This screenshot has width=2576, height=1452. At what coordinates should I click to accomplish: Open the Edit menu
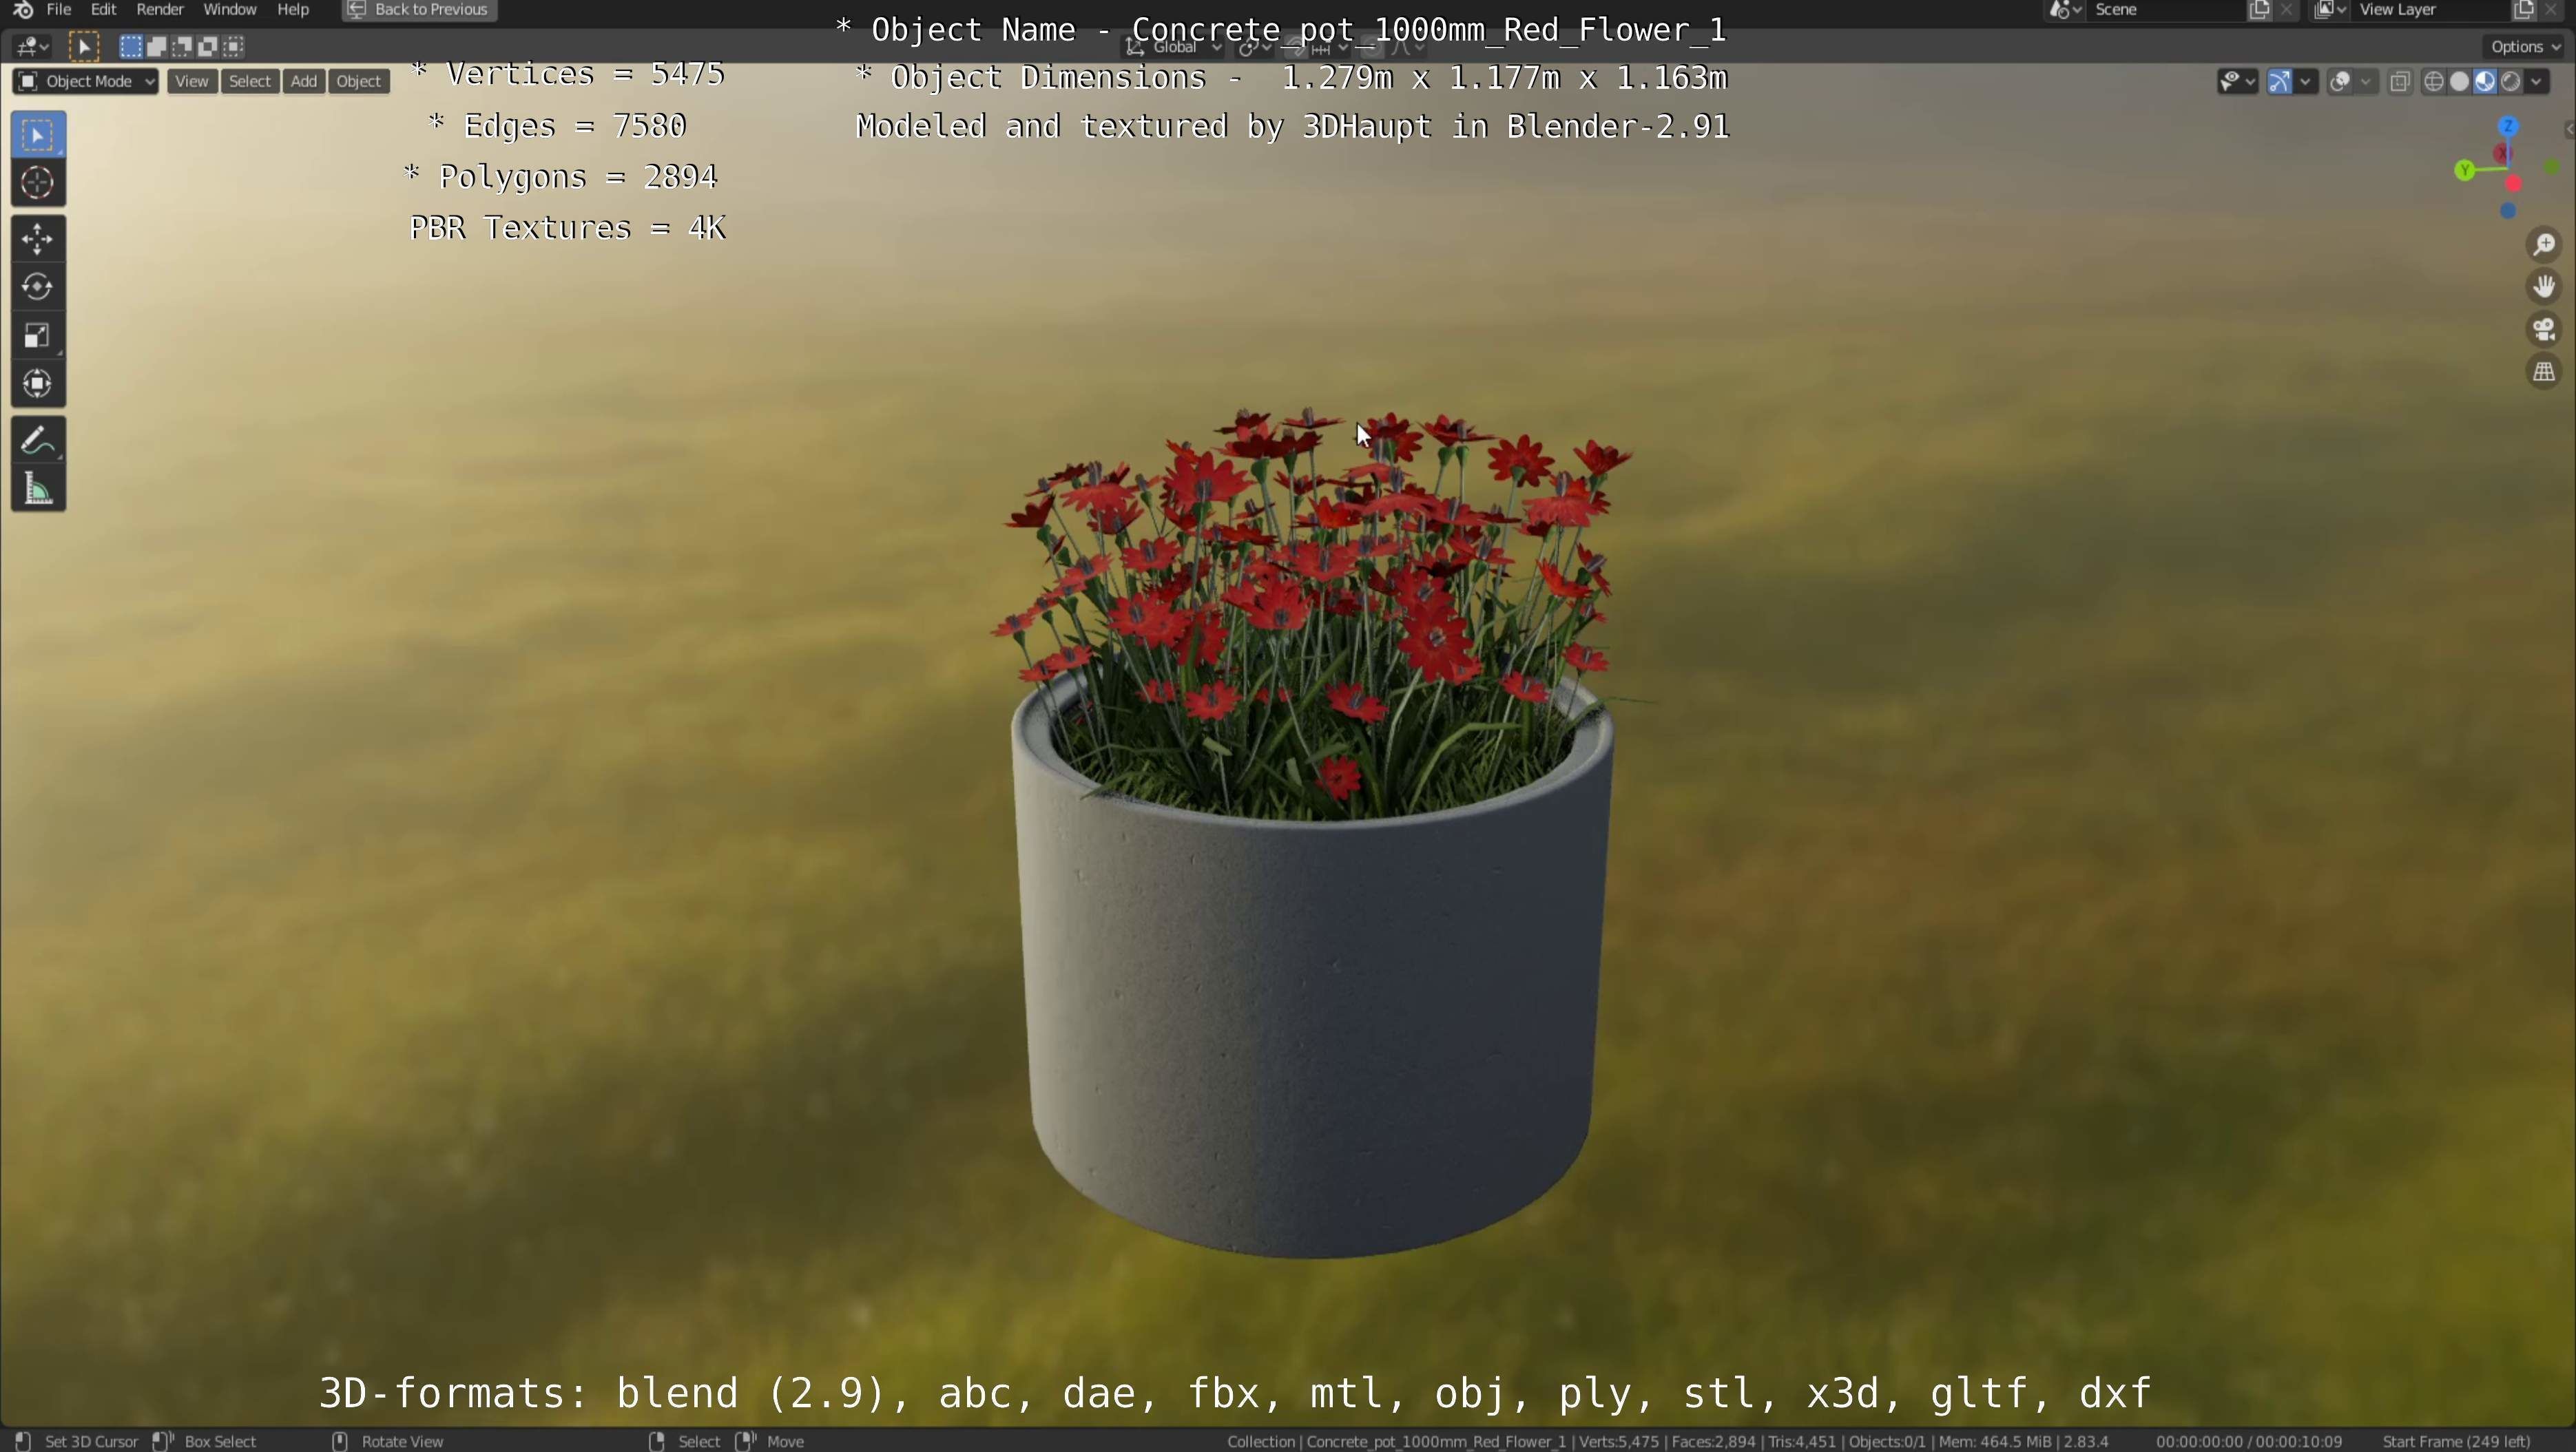coord(104,10)
